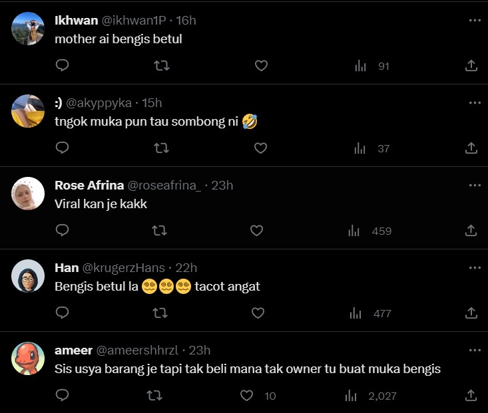Repost Rose Afrina's tweet
The height and width of the screenshot is (413, 488).
pos(159,231)
